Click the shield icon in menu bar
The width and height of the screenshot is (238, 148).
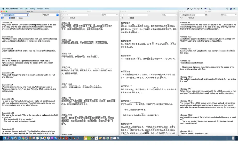(188, 9)
